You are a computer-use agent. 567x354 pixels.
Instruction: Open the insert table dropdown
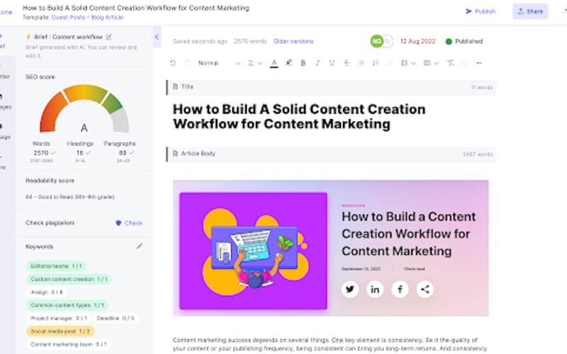[431, 63]
